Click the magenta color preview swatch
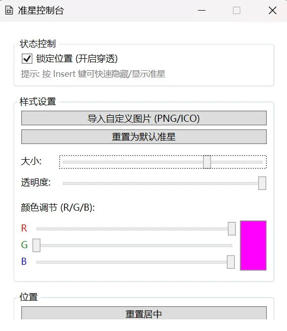Image resolution: width=287 pixels, height=331 pixels. 253,246
